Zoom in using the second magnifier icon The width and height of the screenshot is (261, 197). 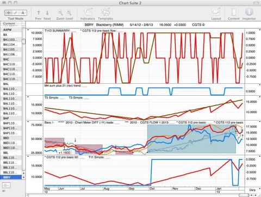click(x=69, y=13)
